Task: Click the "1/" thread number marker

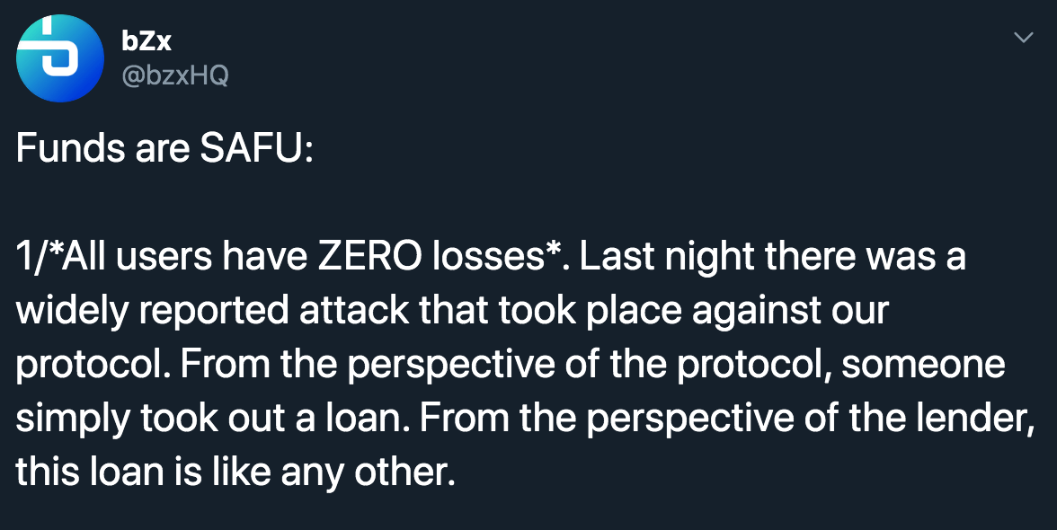Action: 28,257
